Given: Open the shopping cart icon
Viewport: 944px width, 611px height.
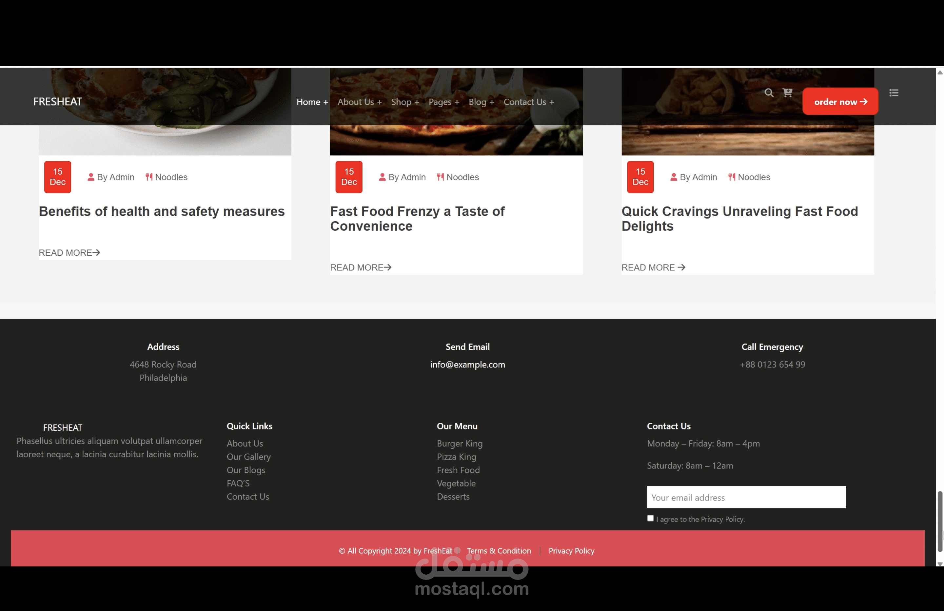Looking at the screenshot, I should [787, 93].
